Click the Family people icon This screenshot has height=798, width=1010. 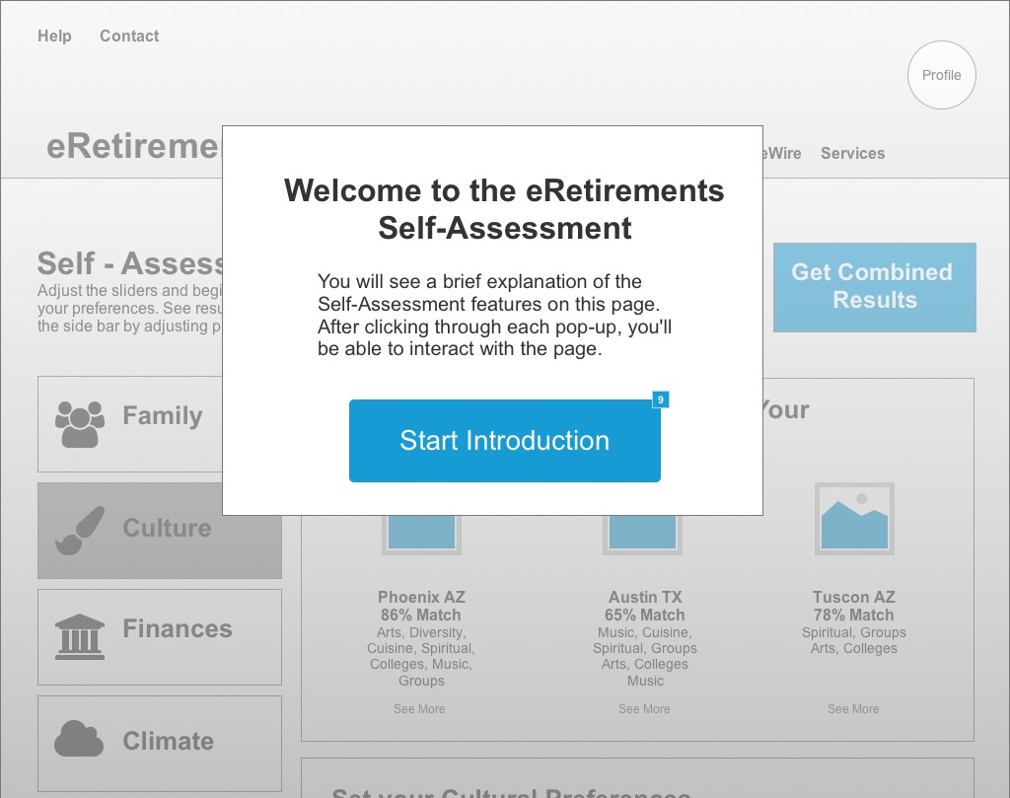tap(80, 423)
